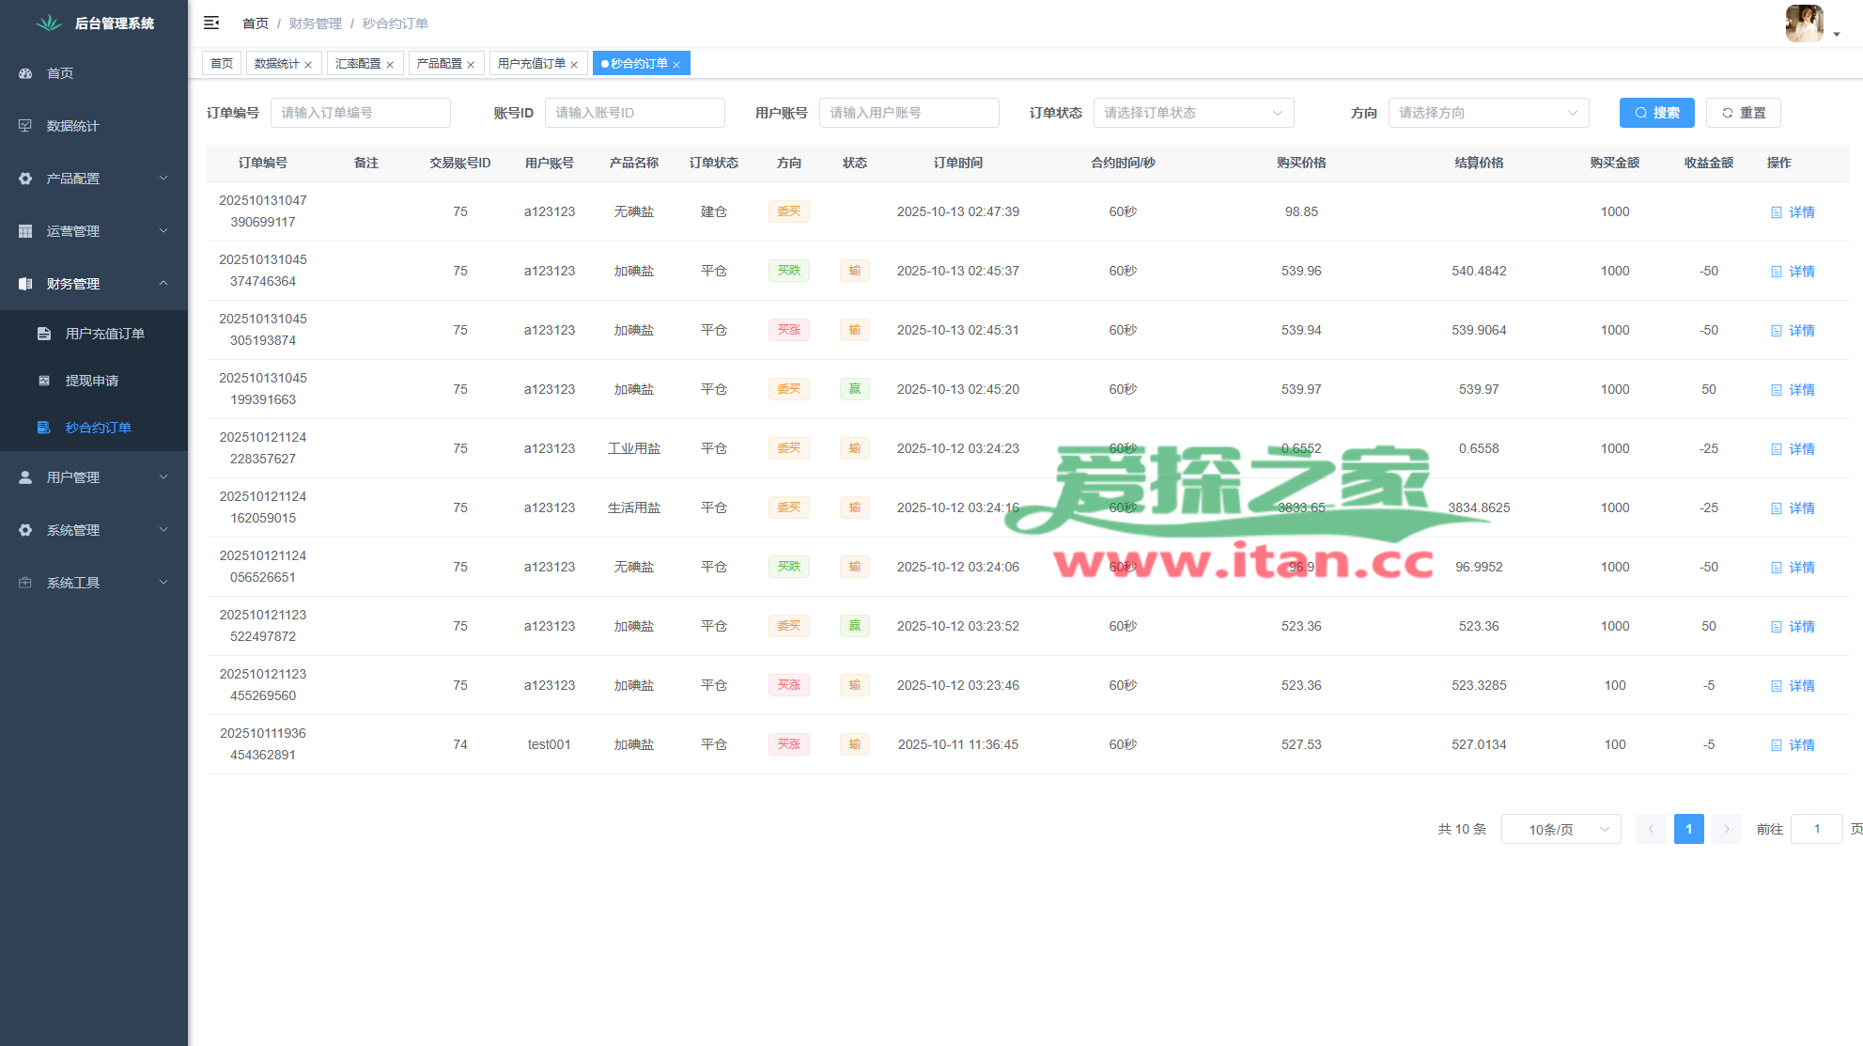This screenshot has width=1863, height=1046.
Task: Click the sidebar collapse hamburger icon
Action: click(211, 23)
